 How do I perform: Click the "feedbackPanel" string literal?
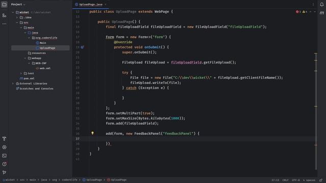178,133
